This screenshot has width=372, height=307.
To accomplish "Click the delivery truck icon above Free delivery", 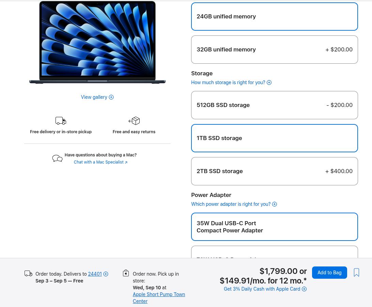I will (x=61, y=121).
